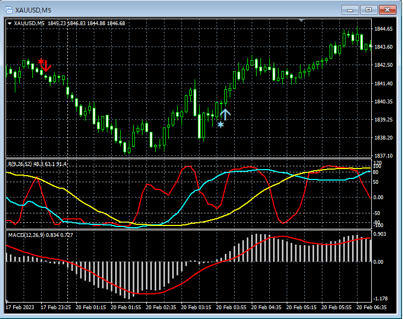The height and width of the screenshot is (319, 403).
Task: Click the 20 Feb 01:55 time label
Action: tap(126, 307)
